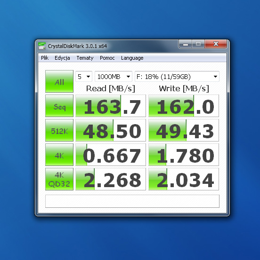Select the Seq read result 163.7
This screenshot has height=260, width=260.
111,106
